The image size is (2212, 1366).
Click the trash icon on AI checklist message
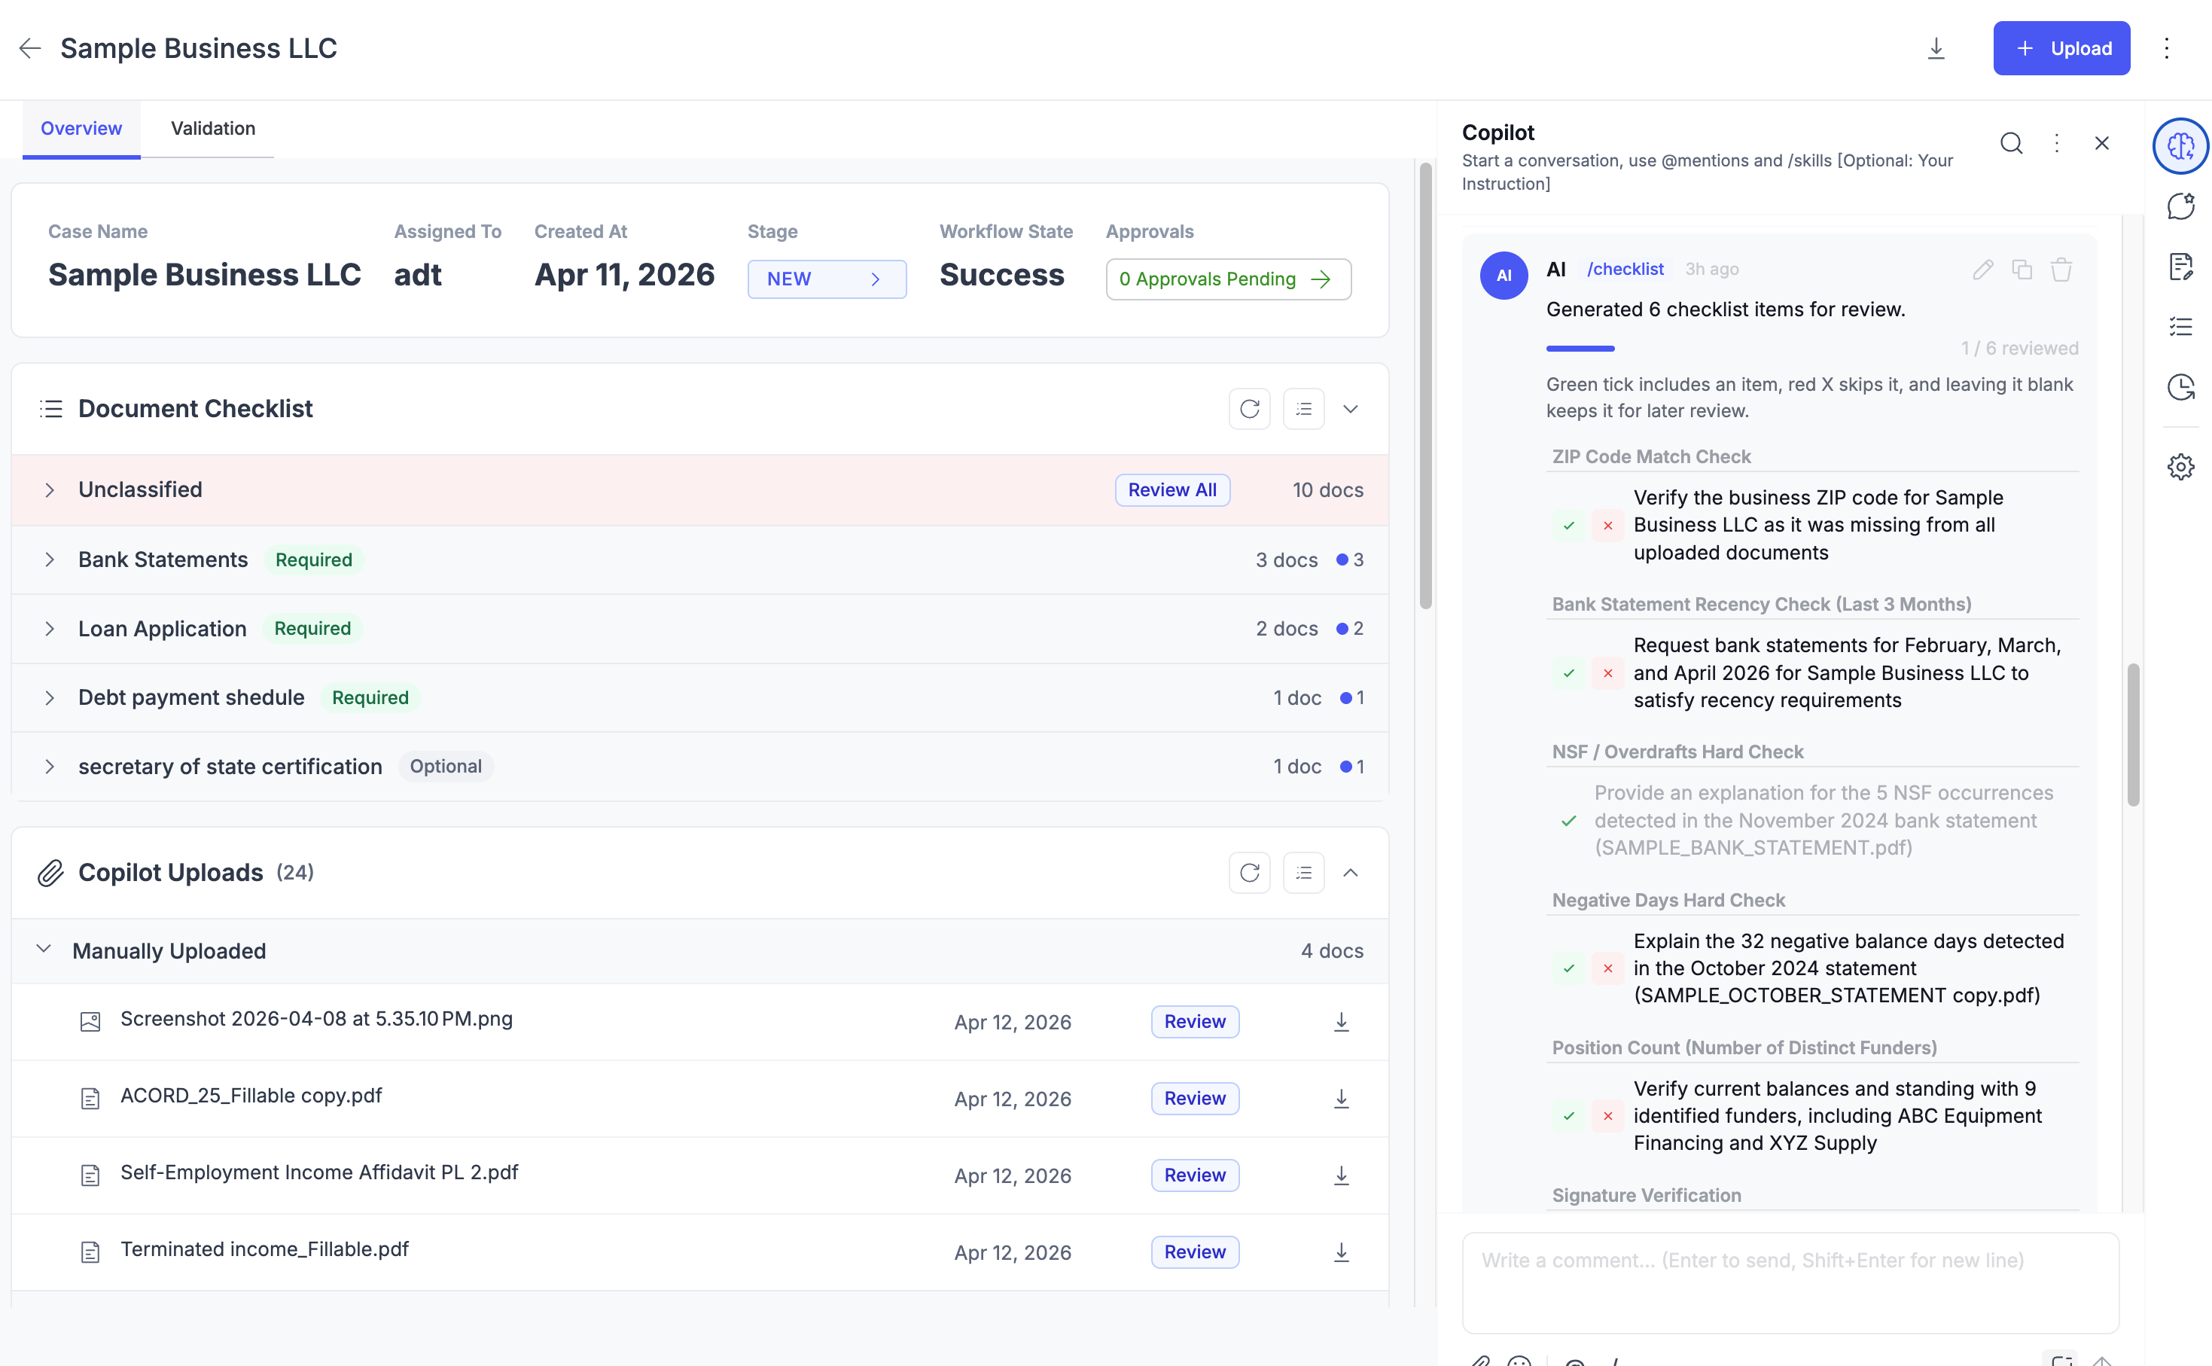point(2061,270)
